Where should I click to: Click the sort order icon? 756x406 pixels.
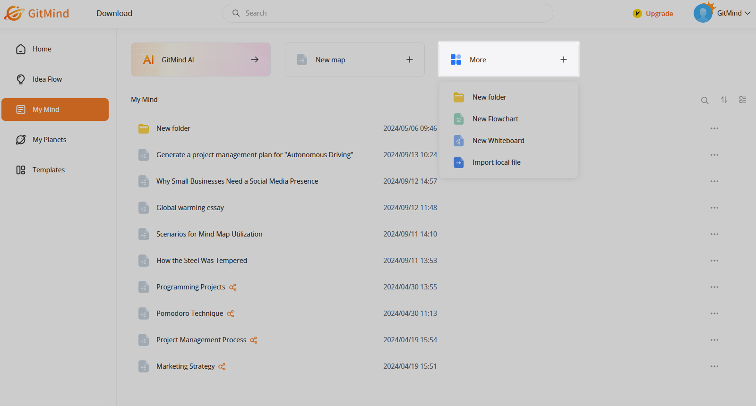[x=724, y=100]
